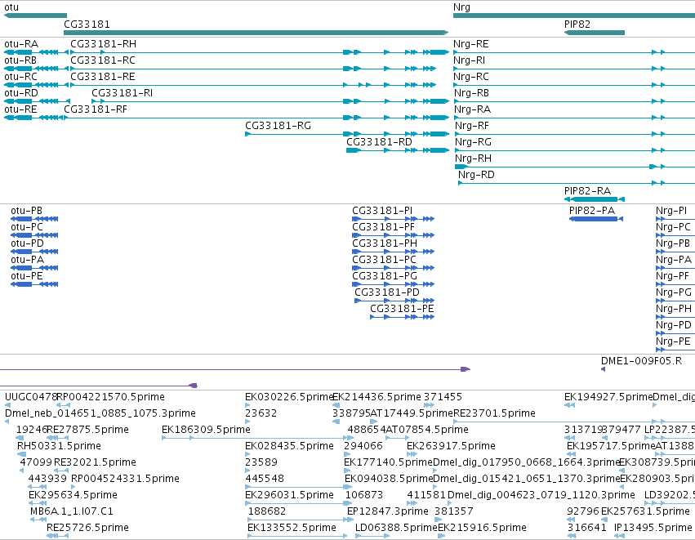Select the CG33181-PF protein label

tap(384, 227)
